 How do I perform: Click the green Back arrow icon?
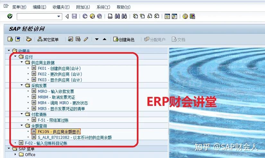(x=85, y=16)
